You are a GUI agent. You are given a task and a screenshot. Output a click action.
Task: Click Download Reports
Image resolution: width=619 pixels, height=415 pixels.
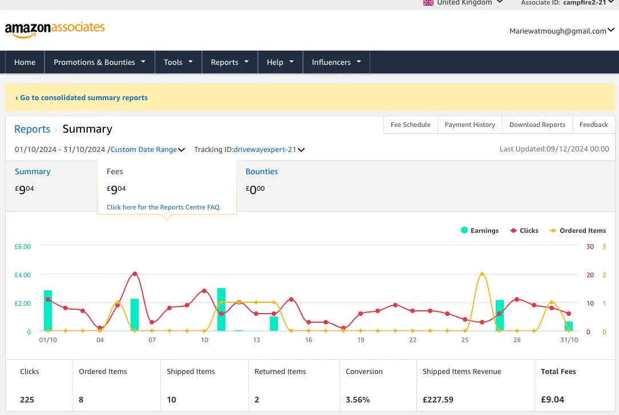coord(537,125)
